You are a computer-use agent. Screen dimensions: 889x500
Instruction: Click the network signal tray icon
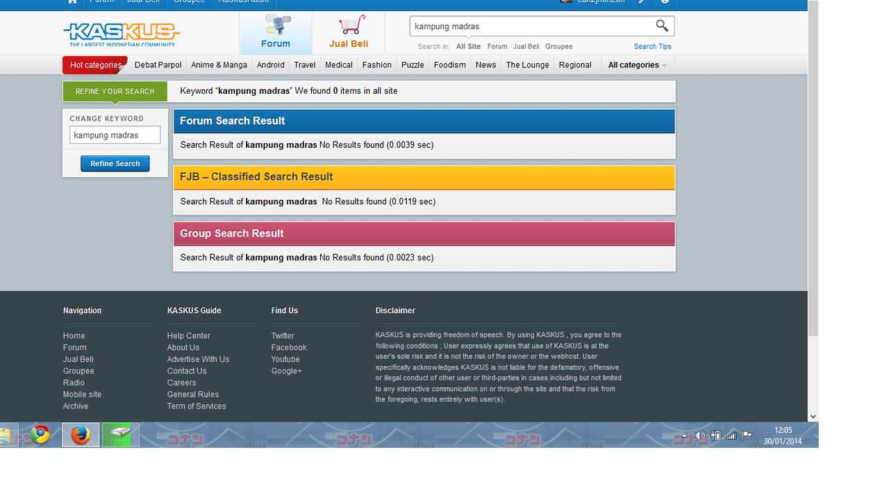click(x=731, y=436)
